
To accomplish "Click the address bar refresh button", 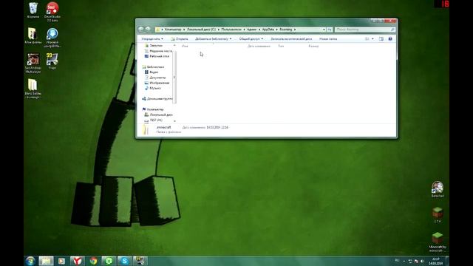I will pyautogui.click(x=330, y=30).
